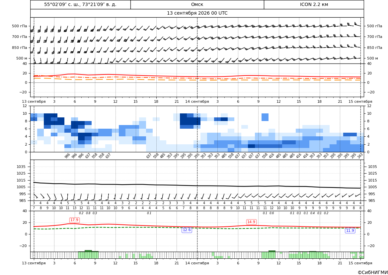Click the 0.6 precipitation amount value

(x=272, y=213)
